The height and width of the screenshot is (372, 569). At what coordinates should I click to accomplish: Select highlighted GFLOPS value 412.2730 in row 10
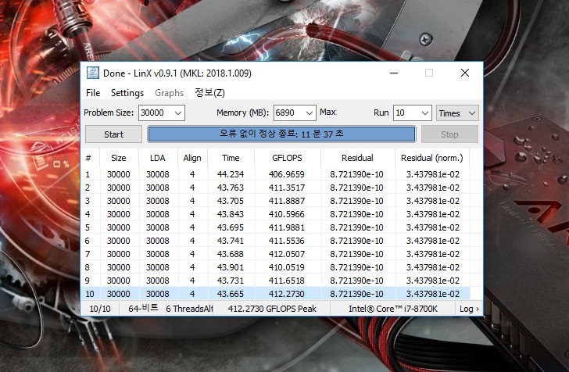(286, 294)
